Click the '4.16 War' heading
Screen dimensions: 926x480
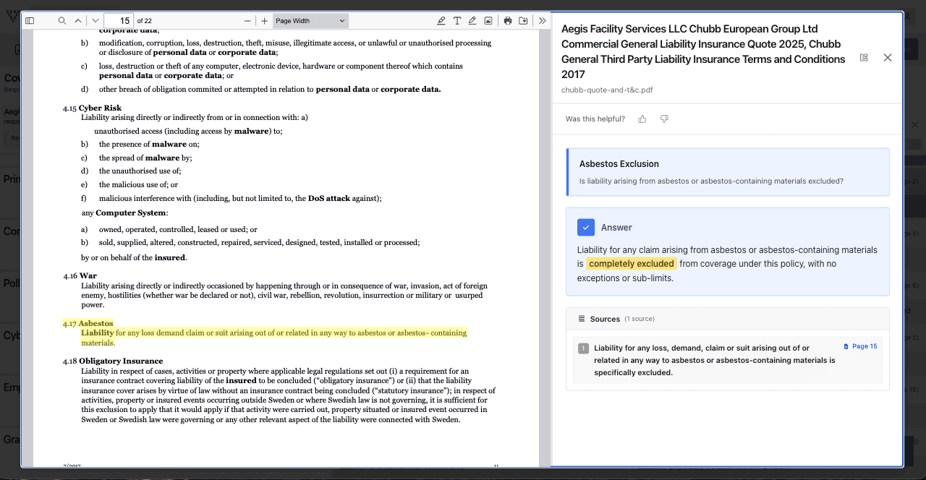[x=80, y=275]
